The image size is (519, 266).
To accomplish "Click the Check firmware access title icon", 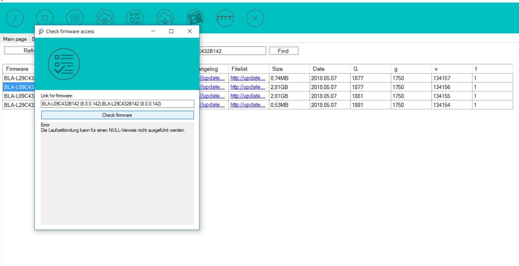I will tap(41, 31).
